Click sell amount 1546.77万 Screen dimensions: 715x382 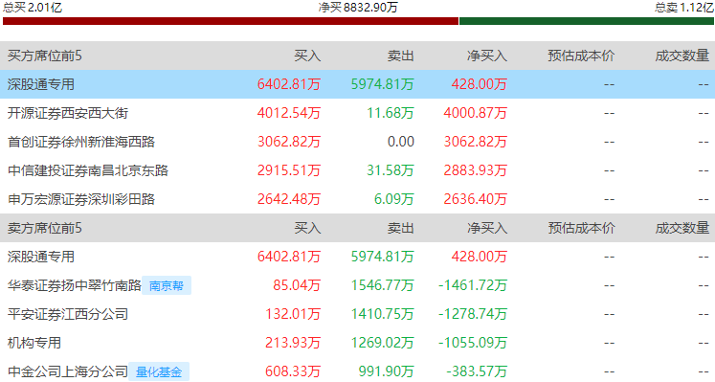[383, 285]
